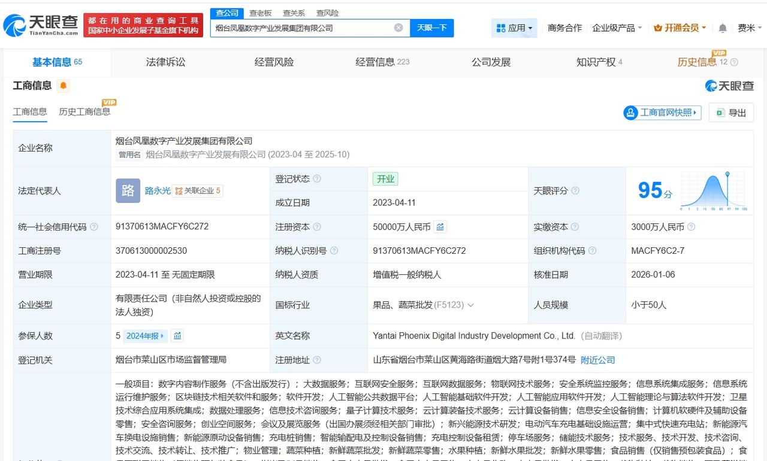Click help icon next to 实缴资本 label

point(575,227)
